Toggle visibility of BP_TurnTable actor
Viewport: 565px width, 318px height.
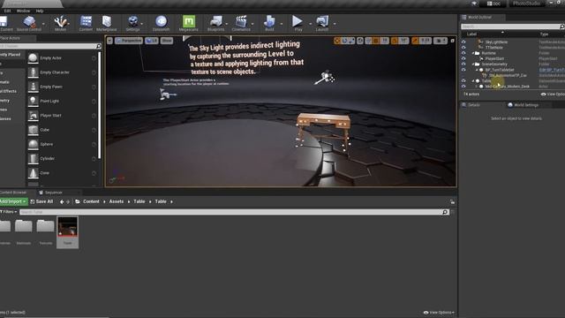[463, 70]
